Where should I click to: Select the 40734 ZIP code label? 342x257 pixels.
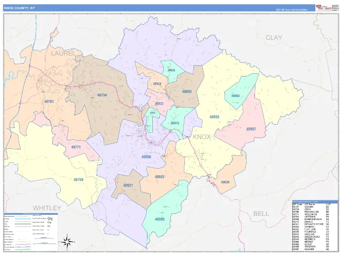(102, 95)
